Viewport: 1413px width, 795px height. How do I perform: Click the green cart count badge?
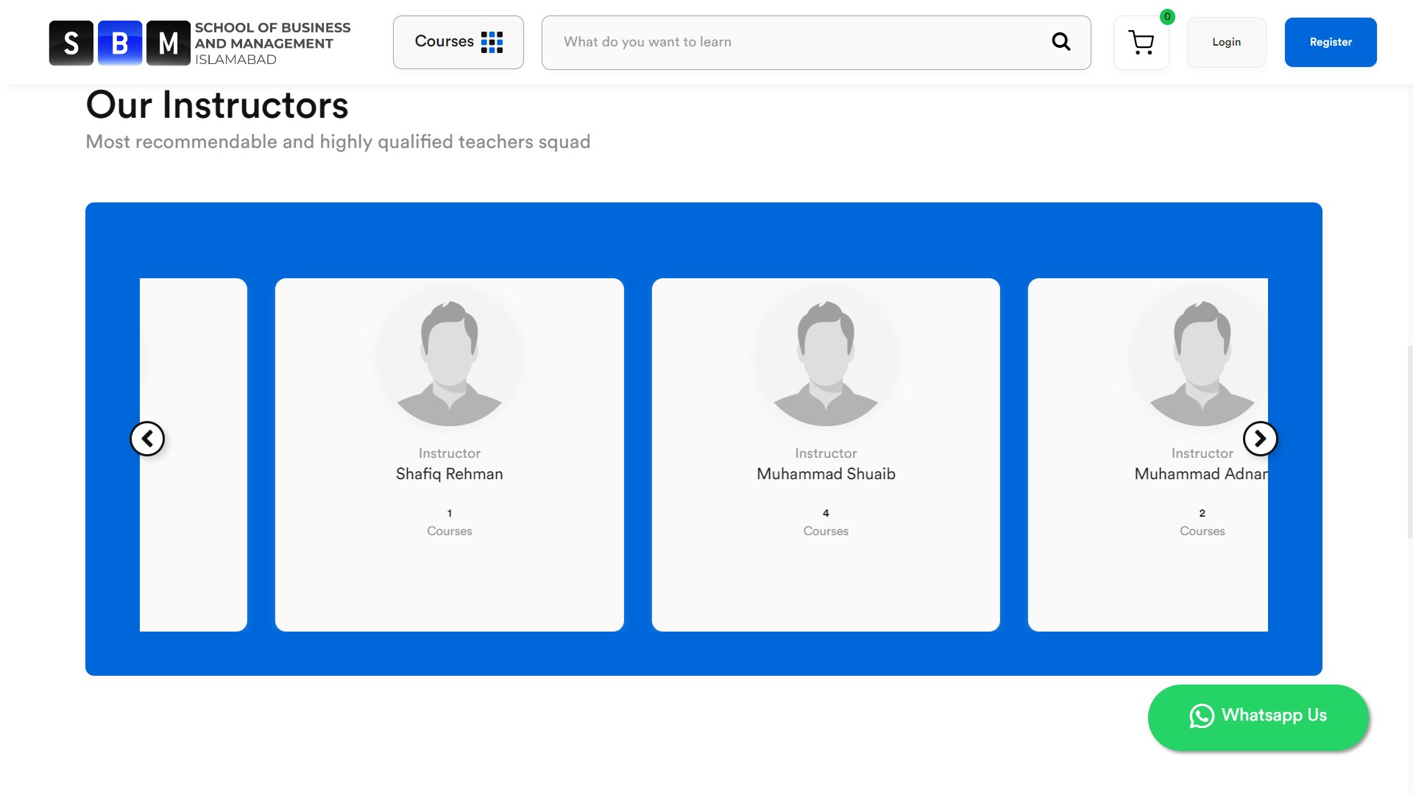[x=1167, y=16]
